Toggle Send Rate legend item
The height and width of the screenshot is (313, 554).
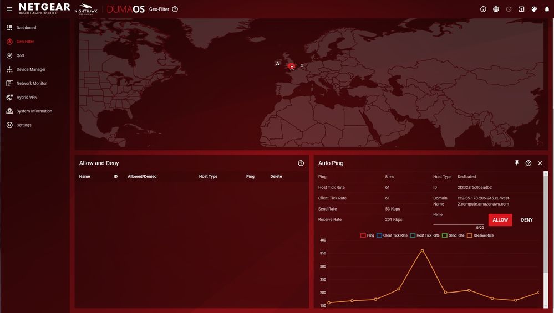click(453, 235)
